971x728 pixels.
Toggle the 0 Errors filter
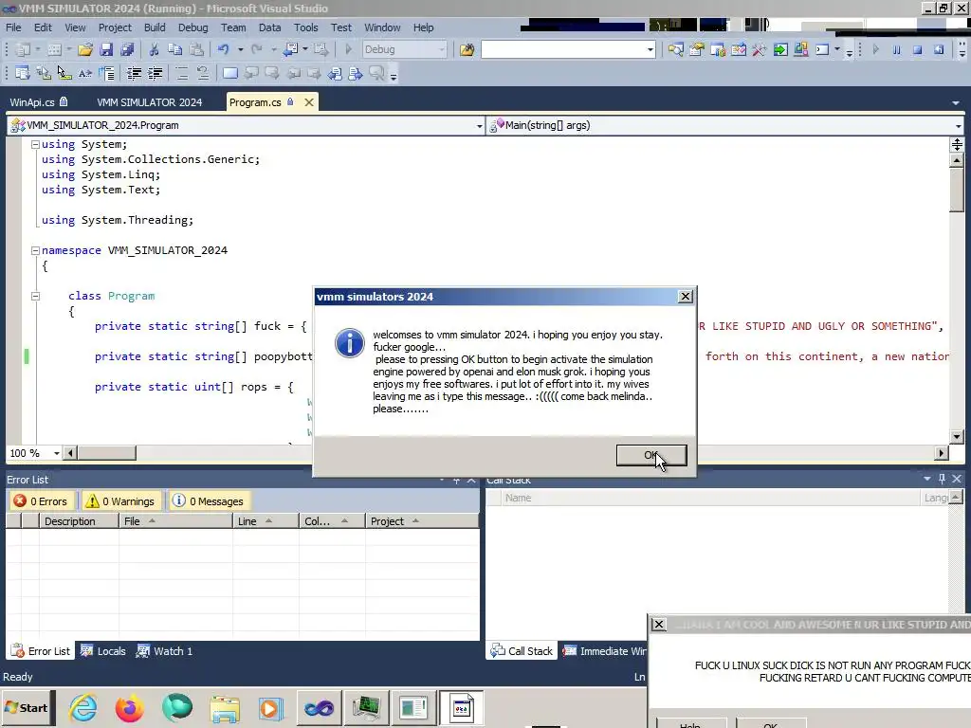(x=41, y=500)
